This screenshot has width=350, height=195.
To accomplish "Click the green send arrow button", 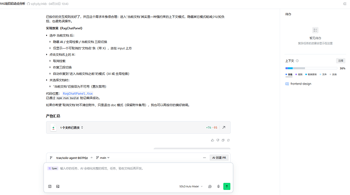I will (x=227, y=186).
